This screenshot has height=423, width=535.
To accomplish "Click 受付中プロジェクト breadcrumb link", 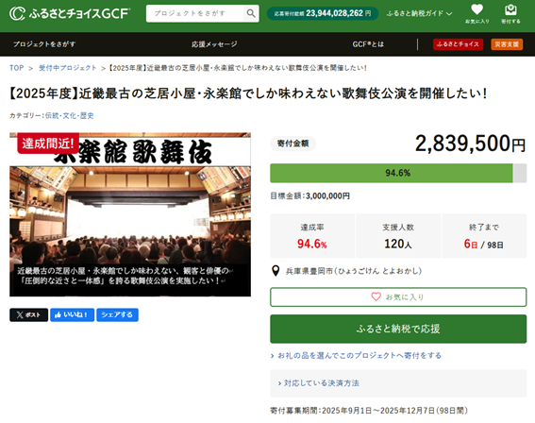I will 68,68.
